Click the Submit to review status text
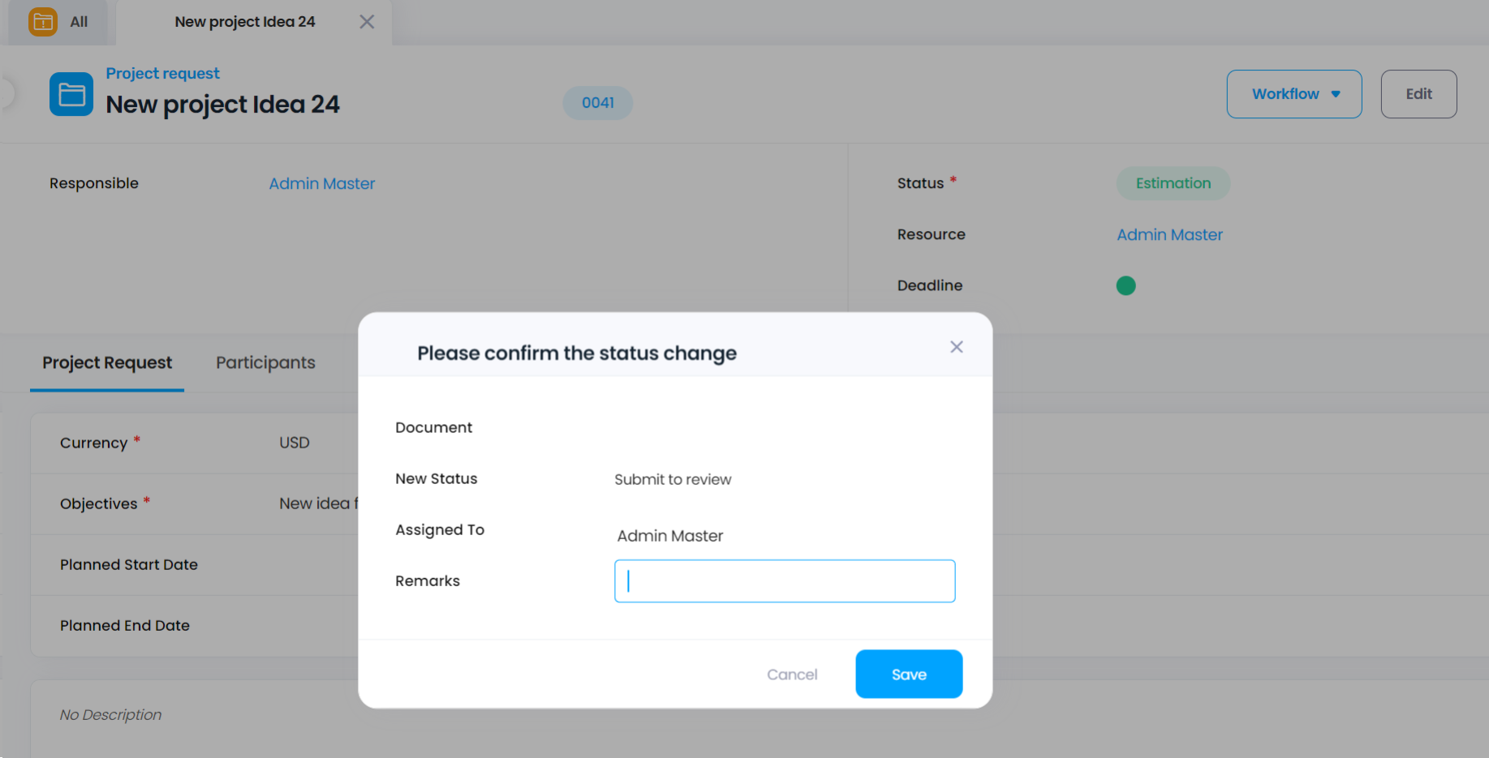 [x=673, y=479]
